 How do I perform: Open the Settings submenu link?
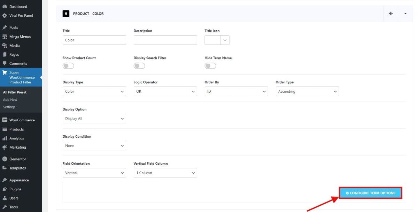(9, 107)
